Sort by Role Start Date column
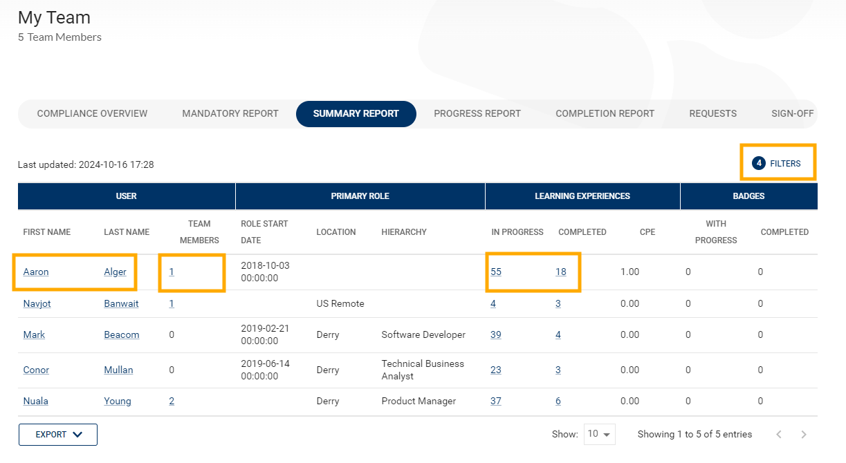Screen dimensions: 846x463 tap(264, 232)
